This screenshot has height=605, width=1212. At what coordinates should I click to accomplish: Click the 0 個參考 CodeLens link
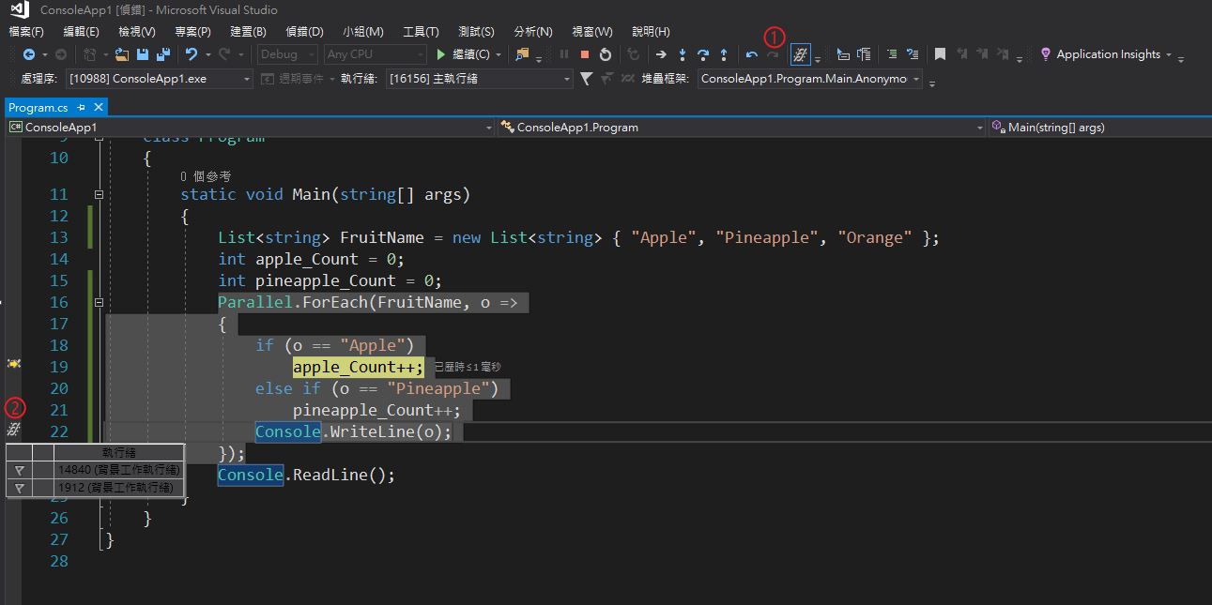[206, 176]
